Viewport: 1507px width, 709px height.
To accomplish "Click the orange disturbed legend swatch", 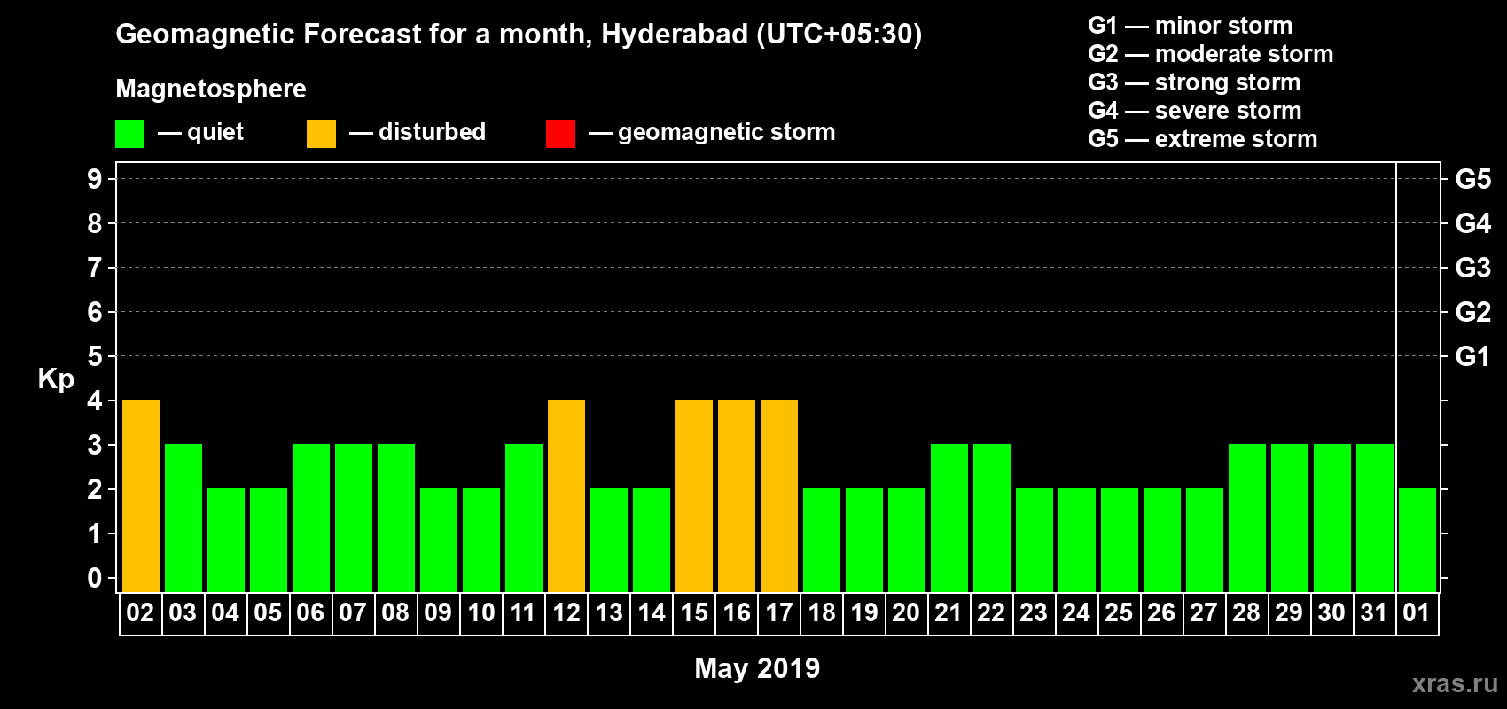I will click(322, 134).
